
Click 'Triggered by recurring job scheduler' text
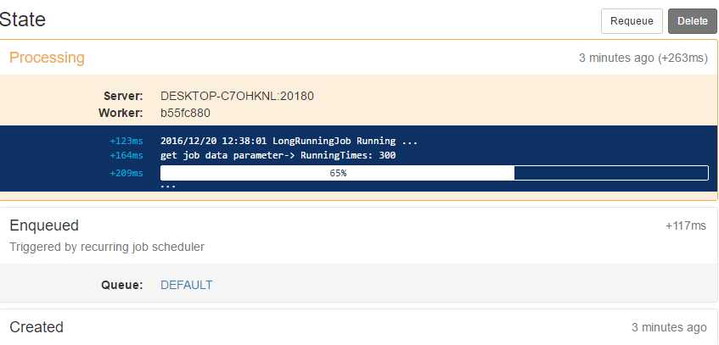pos(107,247)
